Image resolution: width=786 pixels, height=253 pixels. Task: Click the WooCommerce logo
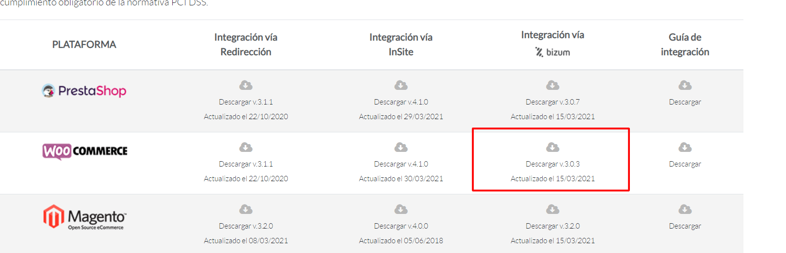pos(85,151)
